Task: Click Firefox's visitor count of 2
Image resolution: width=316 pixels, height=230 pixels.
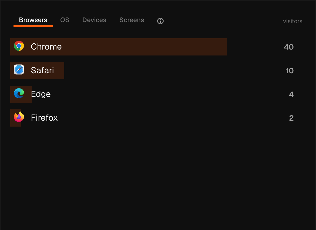Action: 291,118
